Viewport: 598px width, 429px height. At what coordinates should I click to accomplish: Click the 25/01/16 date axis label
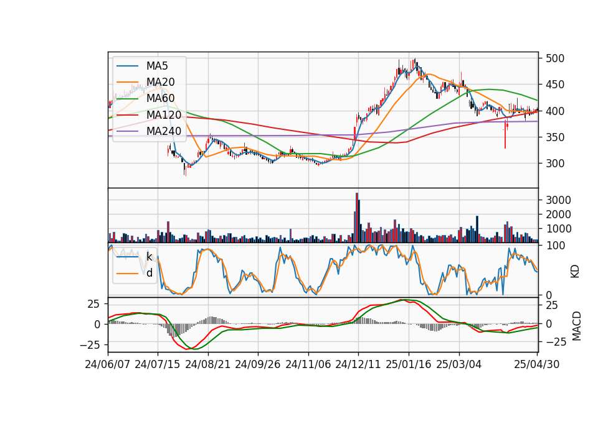pyautogui.click(x=409, y=364)
